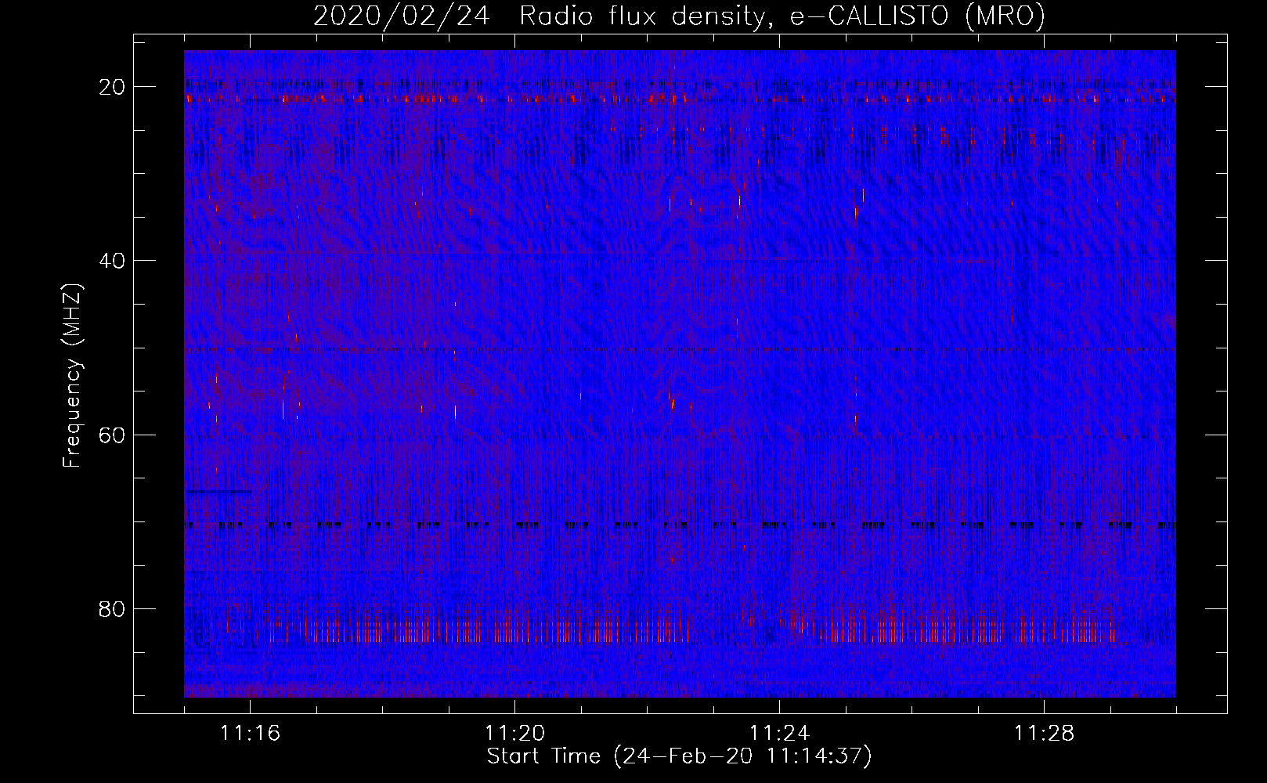Click the '40' frequency tick label

(113, 261)
